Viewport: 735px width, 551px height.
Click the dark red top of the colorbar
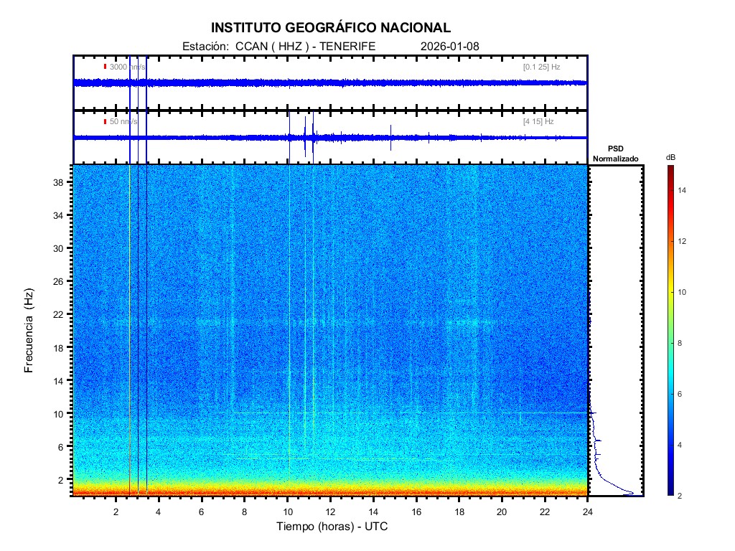click(x=670, y=169)
